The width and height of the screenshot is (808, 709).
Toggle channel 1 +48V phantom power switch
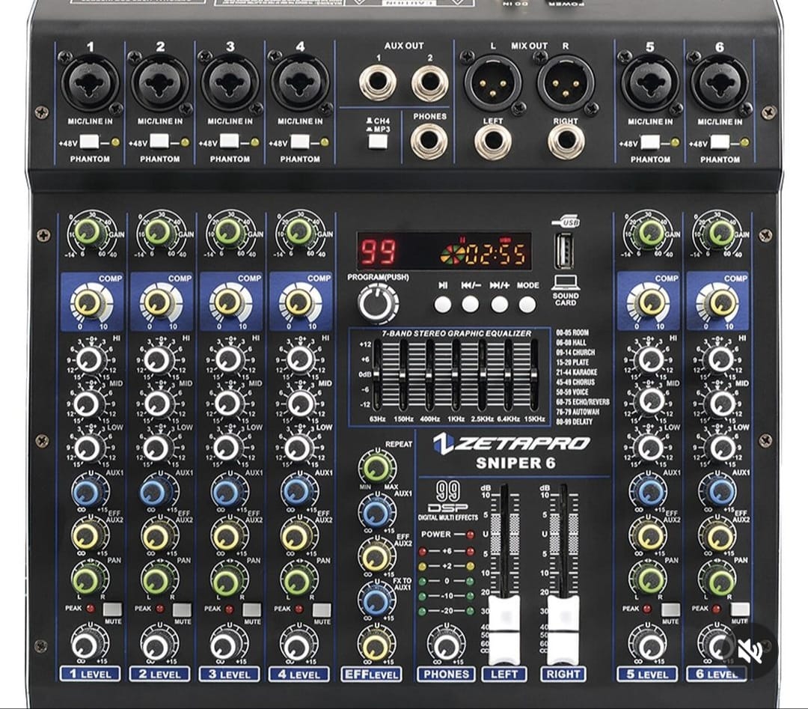tap(88, 142)
